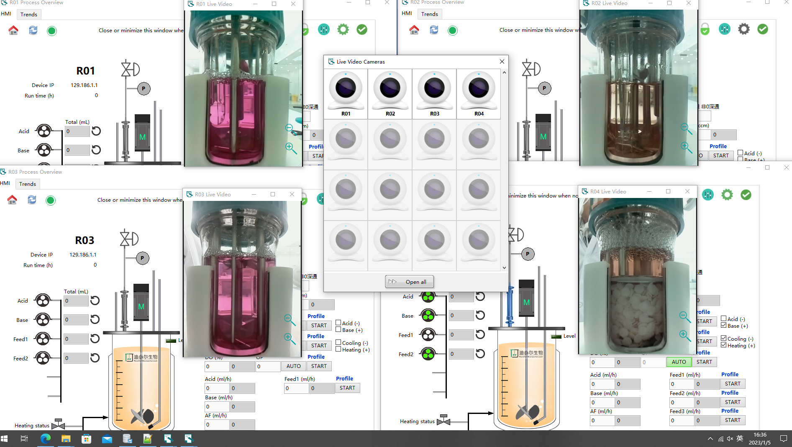Click the Acid pump icon in R01 window

[x=44, y=131]
